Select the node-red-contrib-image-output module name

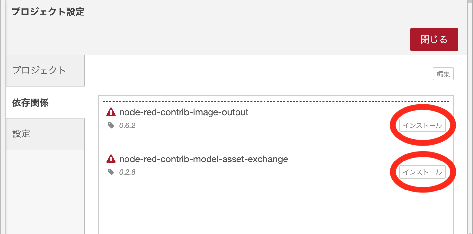point(184,112)
